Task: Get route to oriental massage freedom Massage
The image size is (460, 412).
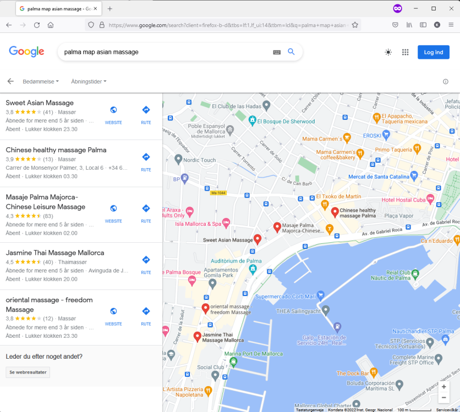Action: [146, 316]
